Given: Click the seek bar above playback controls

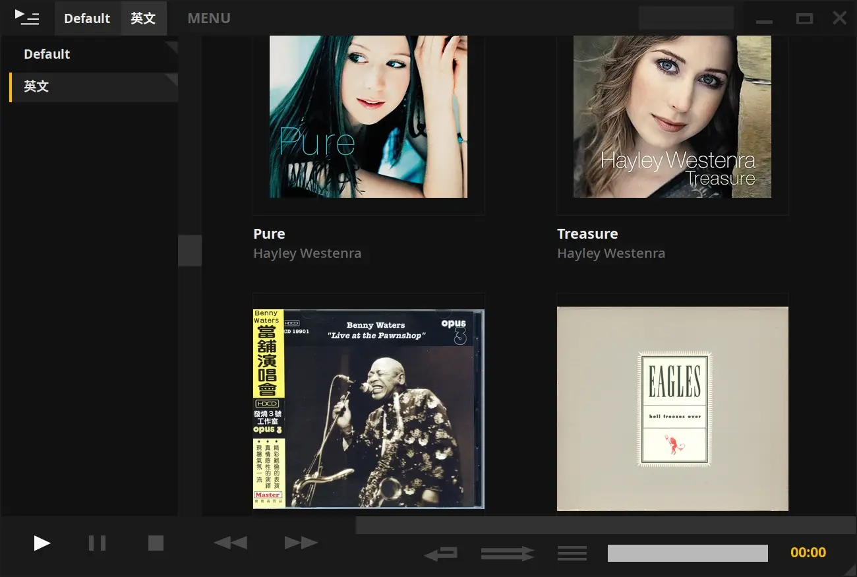Looking at the screenshot, I should pyautogui.click(x=606, y=525).
